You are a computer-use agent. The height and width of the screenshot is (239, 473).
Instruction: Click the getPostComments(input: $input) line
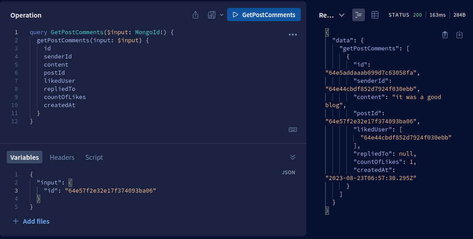point(93,40)
